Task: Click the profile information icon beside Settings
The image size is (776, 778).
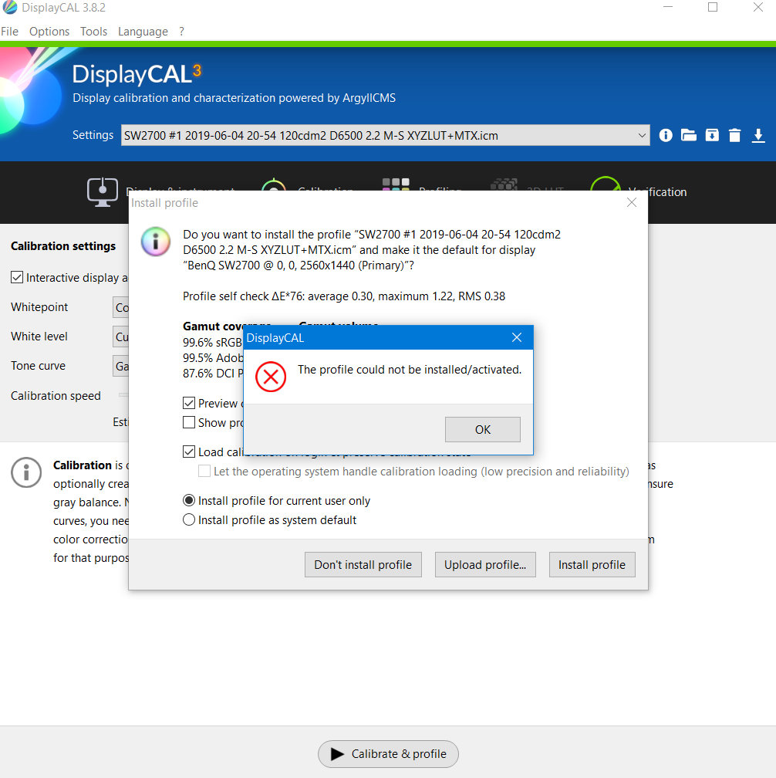Action: point(666,135)
